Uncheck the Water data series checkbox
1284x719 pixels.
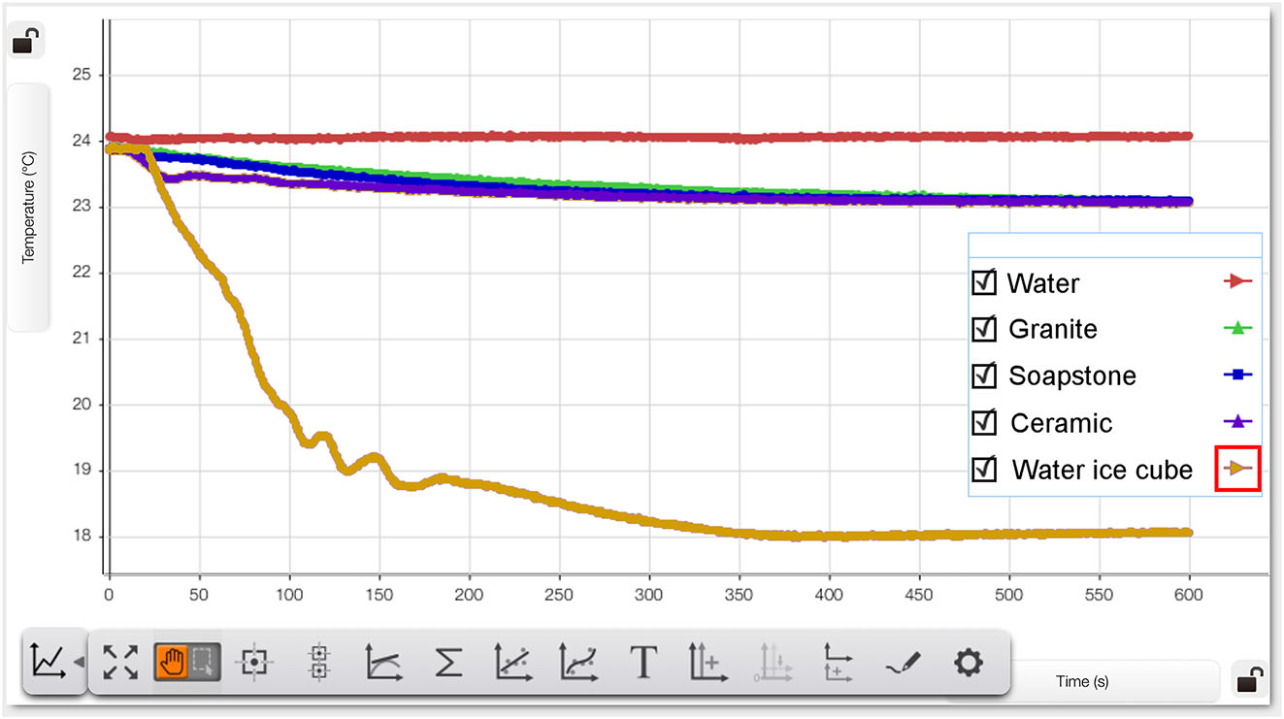coord(984,282)
